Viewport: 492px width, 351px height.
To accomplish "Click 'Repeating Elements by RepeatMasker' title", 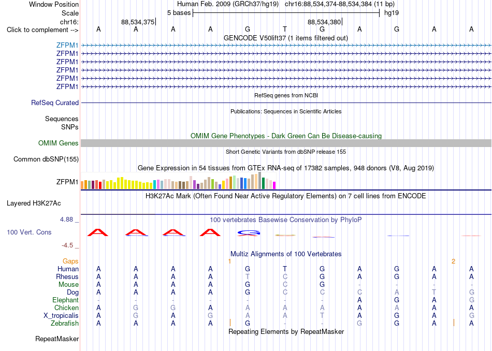I will point(286,331).
